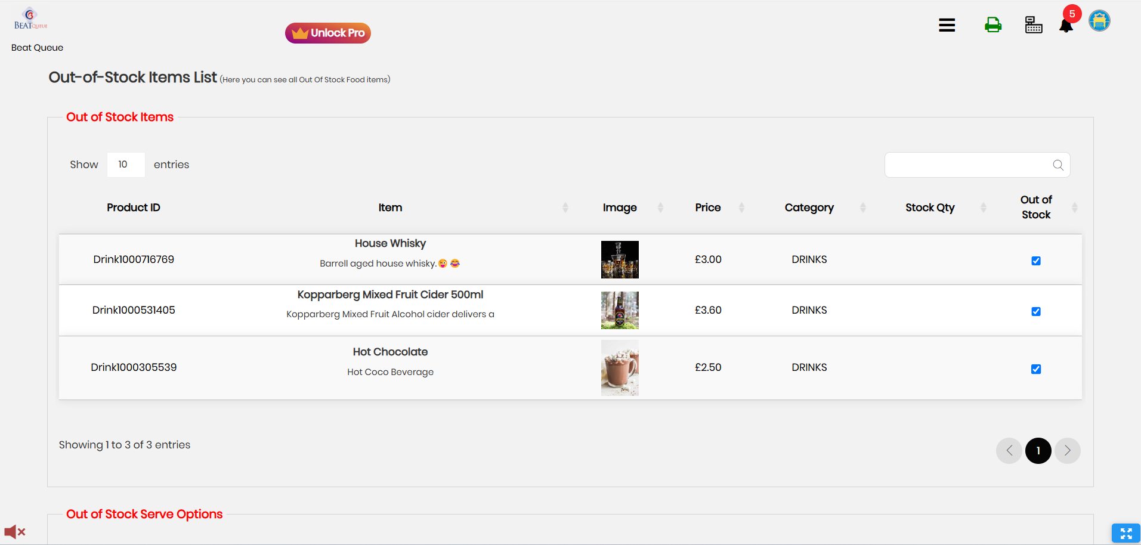Sort table by Stock Qty column
The width and height of the screenshot is (1141, 545).
point(929,208)
